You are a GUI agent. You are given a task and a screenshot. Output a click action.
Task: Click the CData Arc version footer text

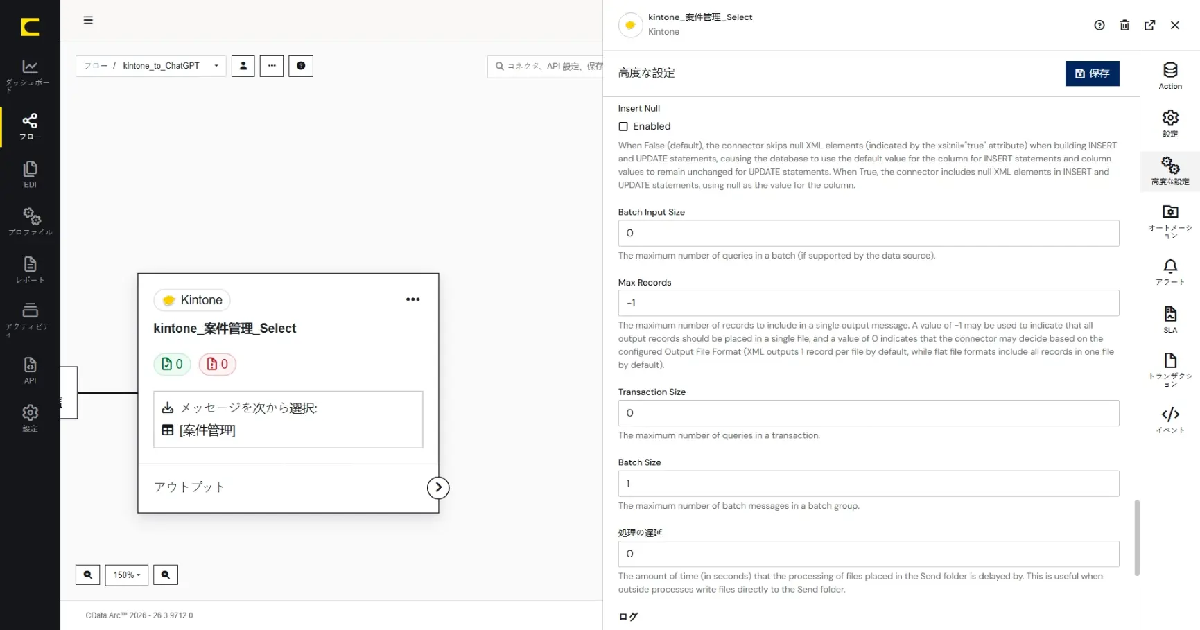click(139, 615)
